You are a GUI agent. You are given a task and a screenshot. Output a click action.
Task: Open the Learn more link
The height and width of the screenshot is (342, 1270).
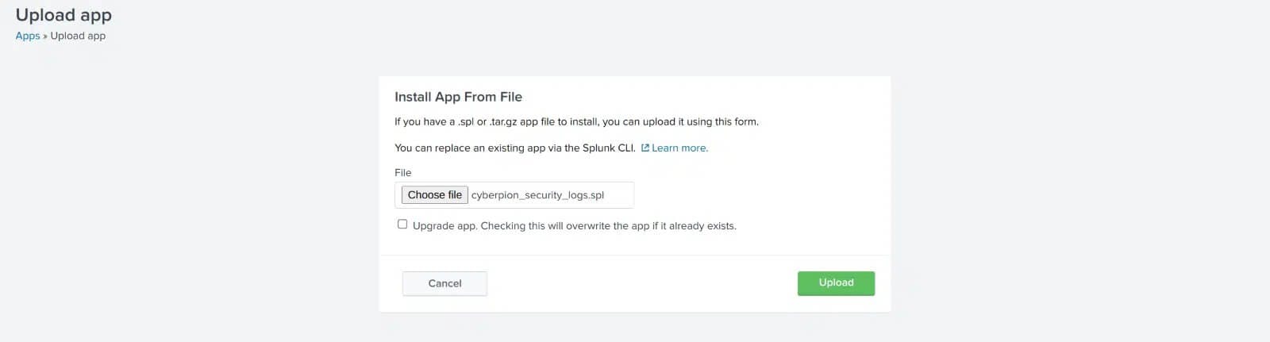679,148
